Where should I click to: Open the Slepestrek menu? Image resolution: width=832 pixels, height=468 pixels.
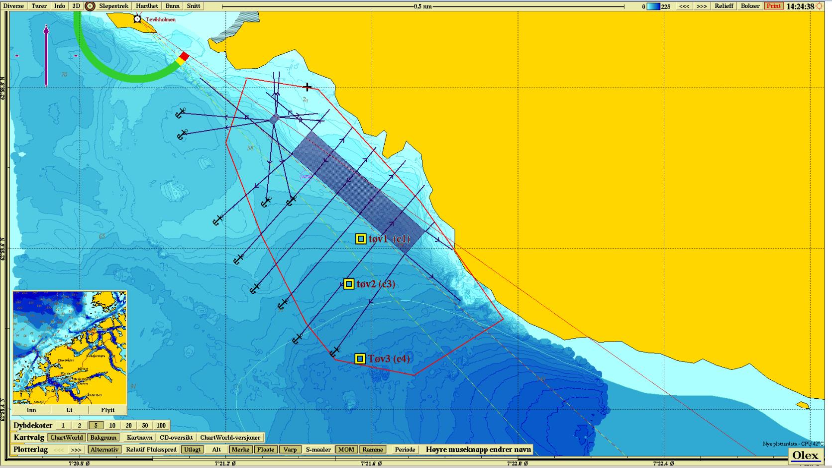[113, 6]
